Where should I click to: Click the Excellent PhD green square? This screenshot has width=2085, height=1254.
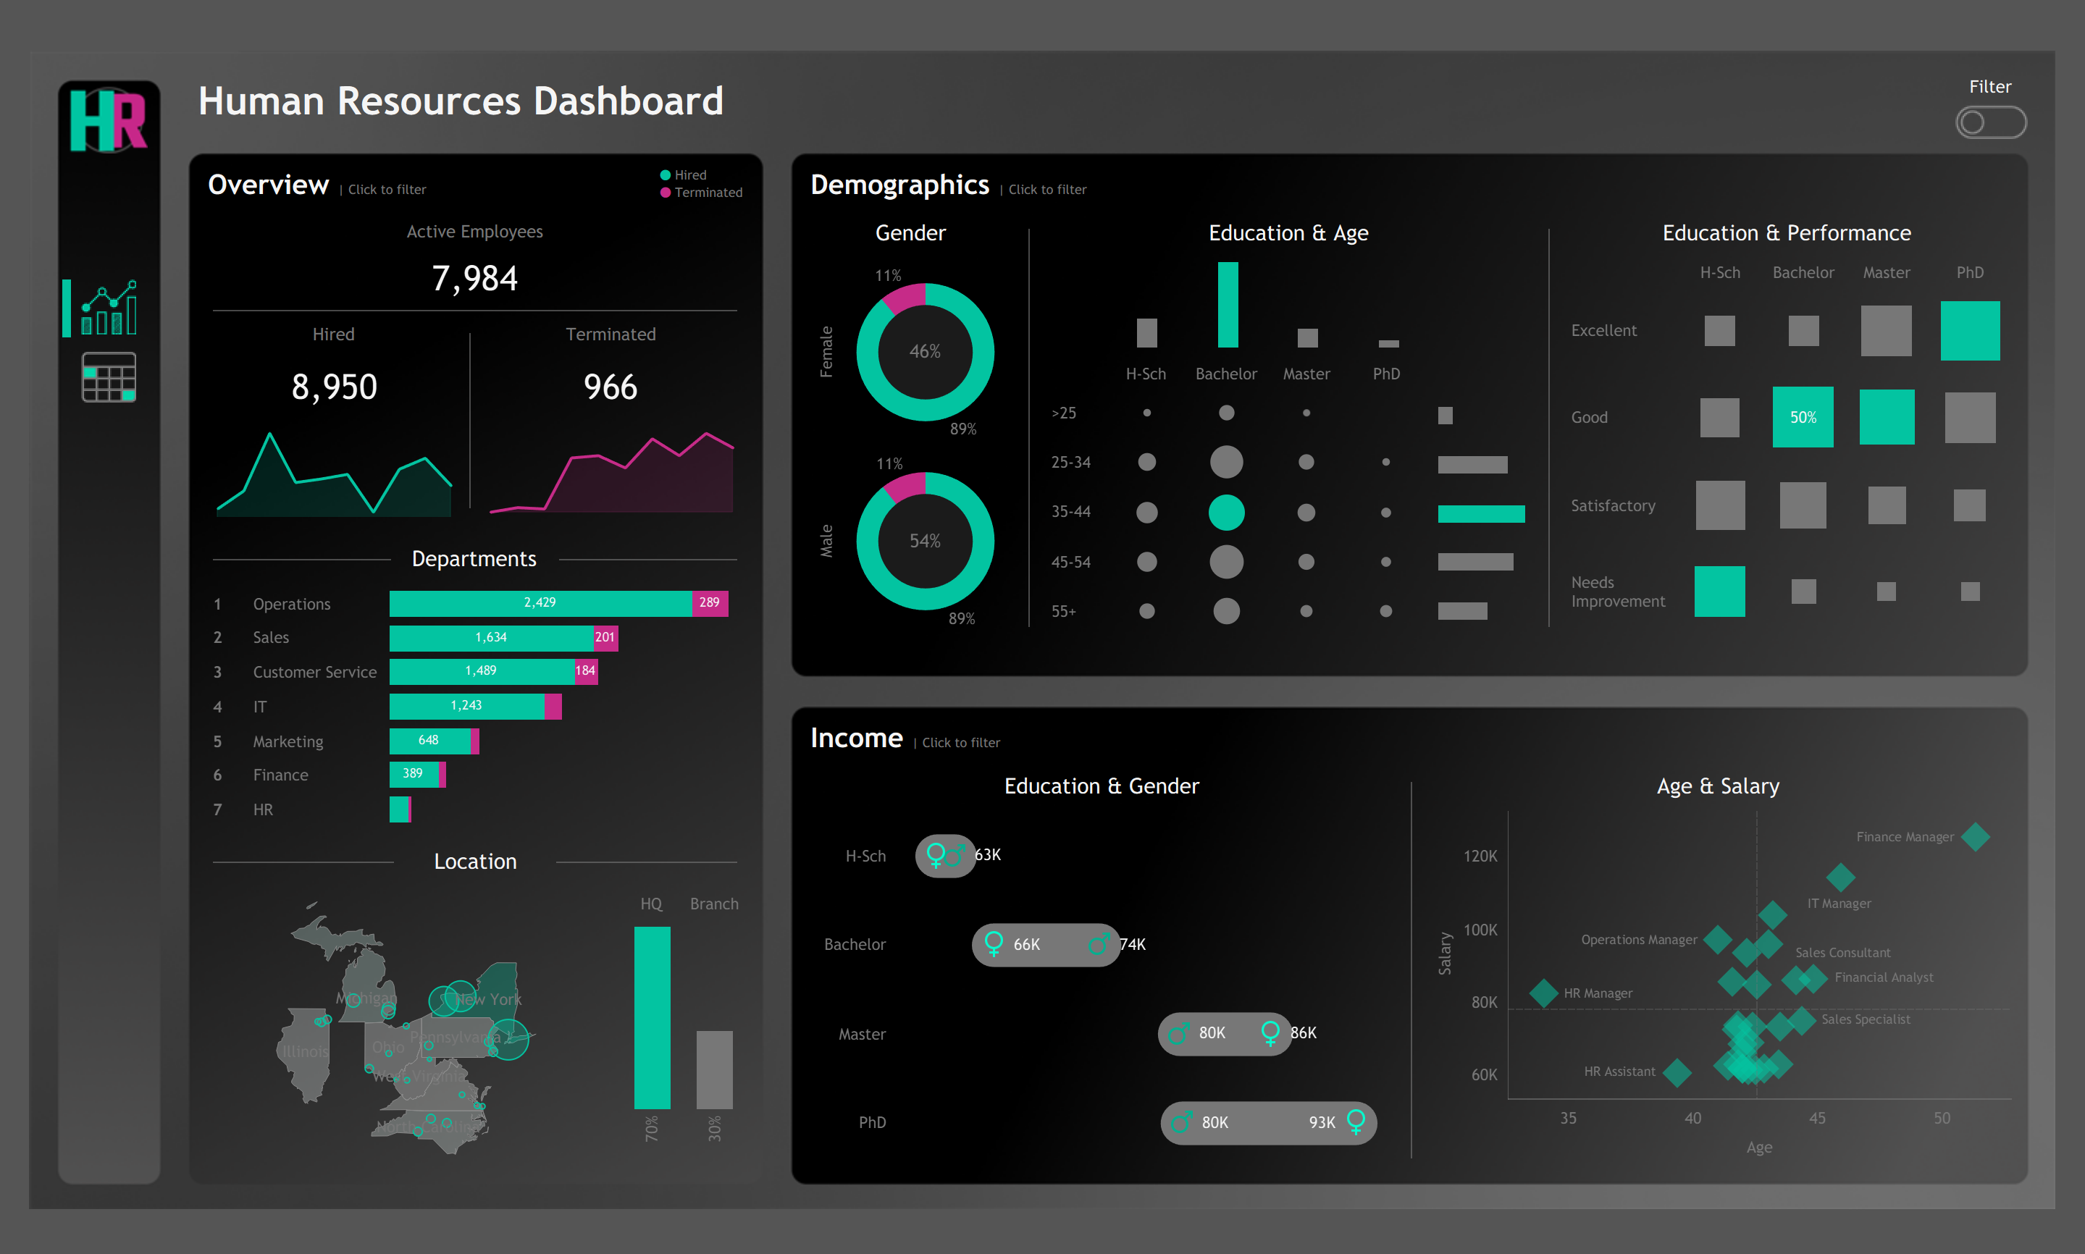tap(1969, 332)
